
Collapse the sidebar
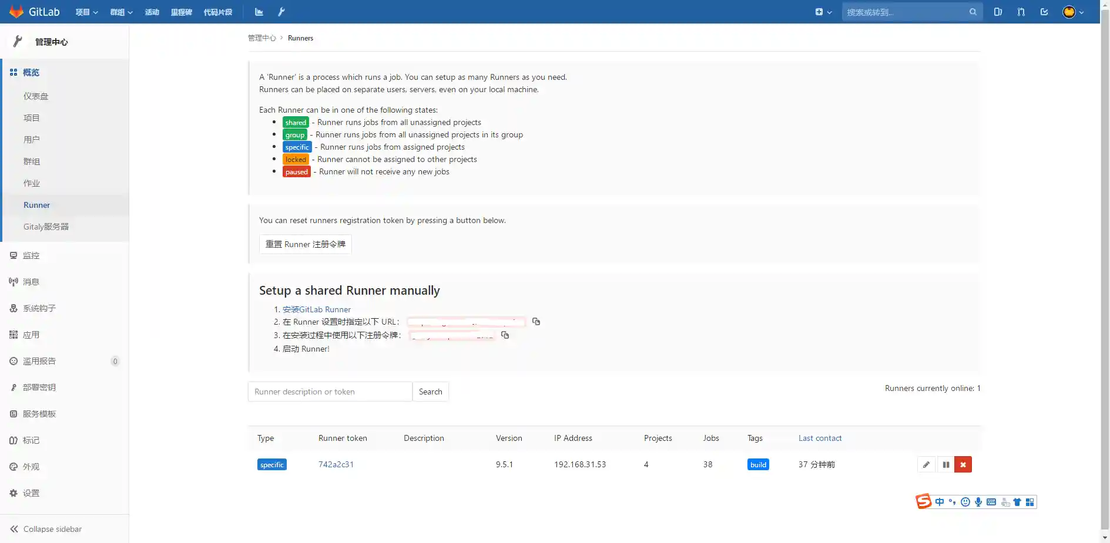[x=46, y=529]
